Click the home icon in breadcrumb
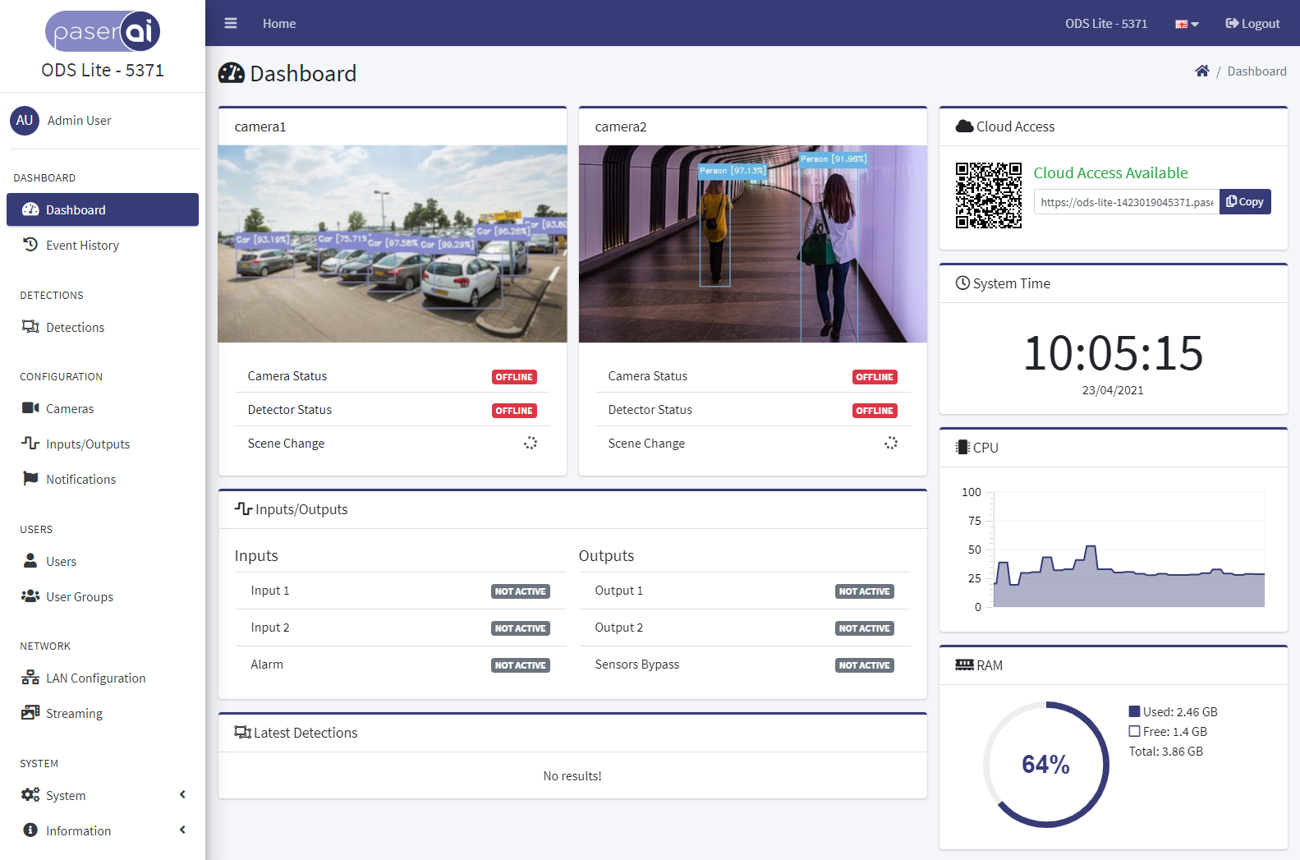The width and height of the screenshot is (1300, 860). [x=1201, y=71]
